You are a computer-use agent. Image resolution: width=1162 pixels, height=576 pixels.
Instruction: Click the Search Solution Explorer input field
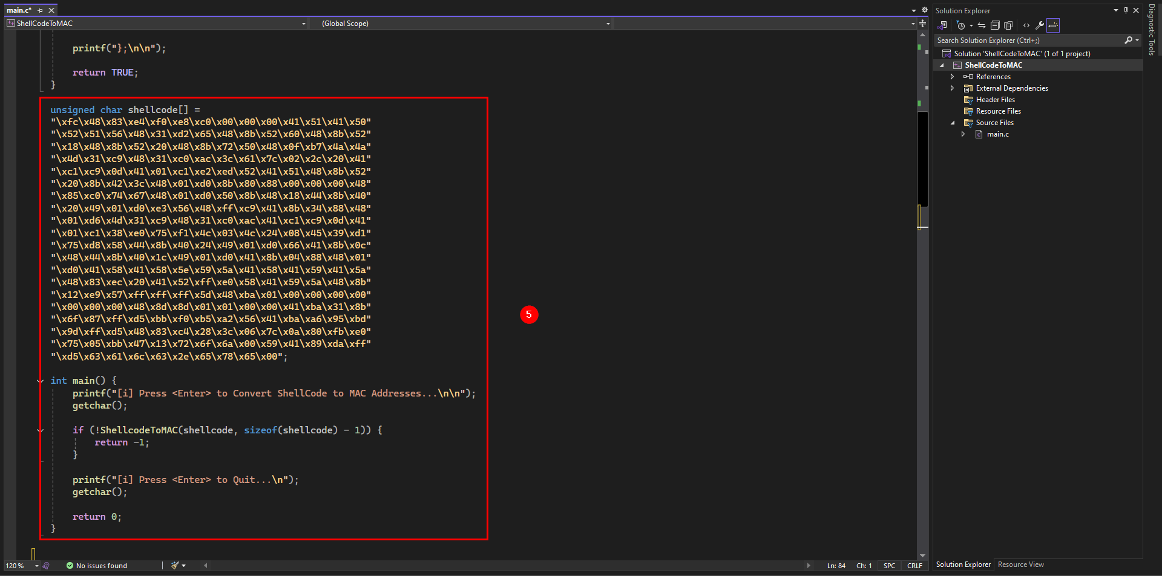(1029, 40)
